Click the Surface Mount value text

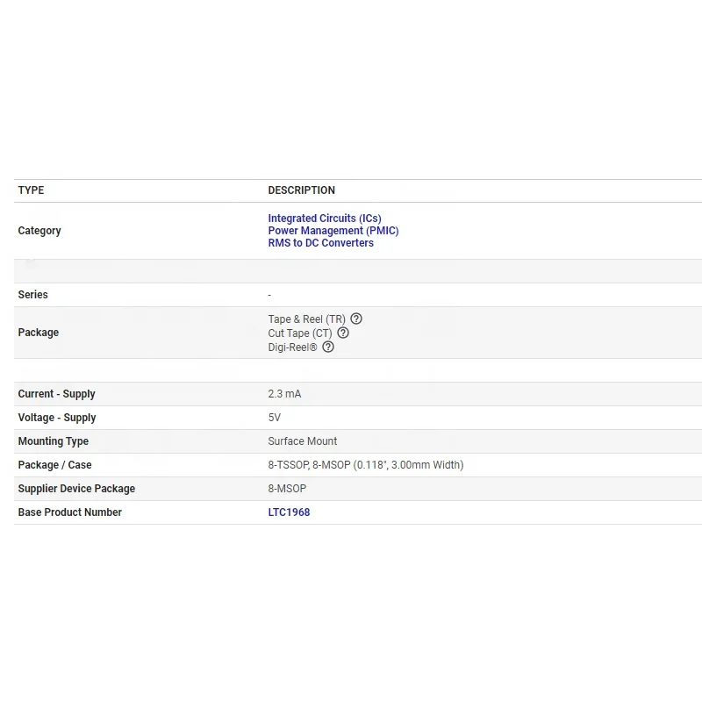[x=303, y=441]
